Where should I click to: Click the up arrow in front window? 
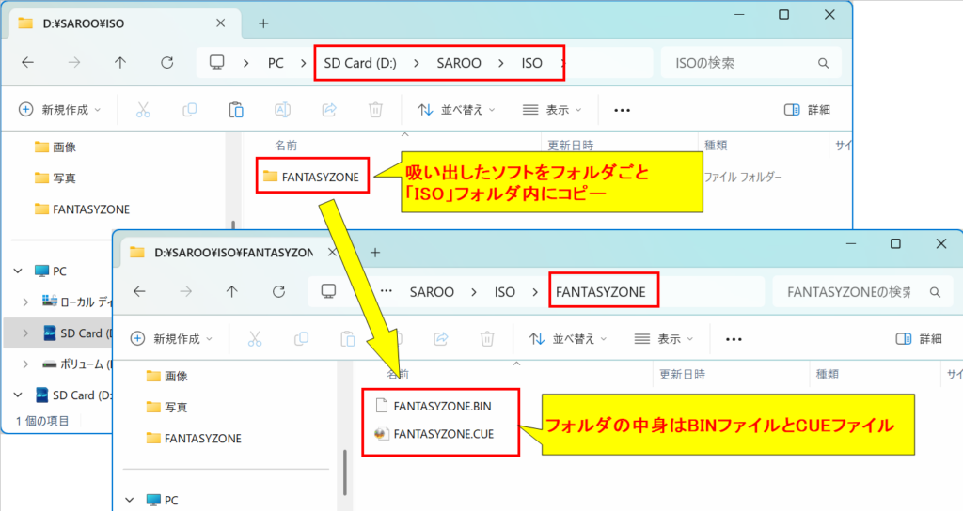(232, 292)
